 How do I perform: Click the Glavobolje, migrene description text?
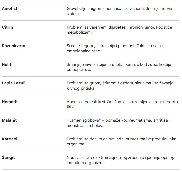pos(119,11)
